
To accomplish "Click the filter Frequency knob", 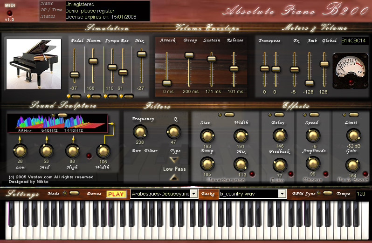I will 140,132.
